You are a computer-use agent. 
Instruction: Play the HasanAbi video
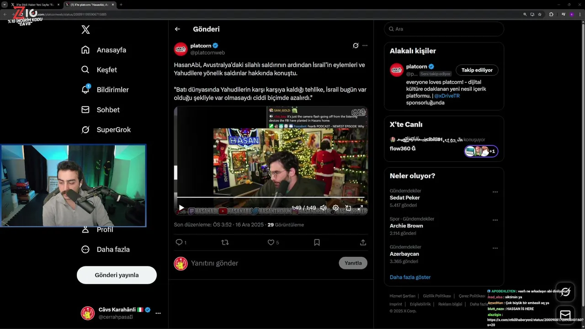click(181, 207)
